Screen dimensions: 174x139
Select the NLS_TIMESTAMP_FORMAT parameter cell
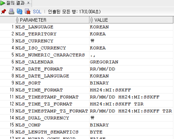(52, 97)
